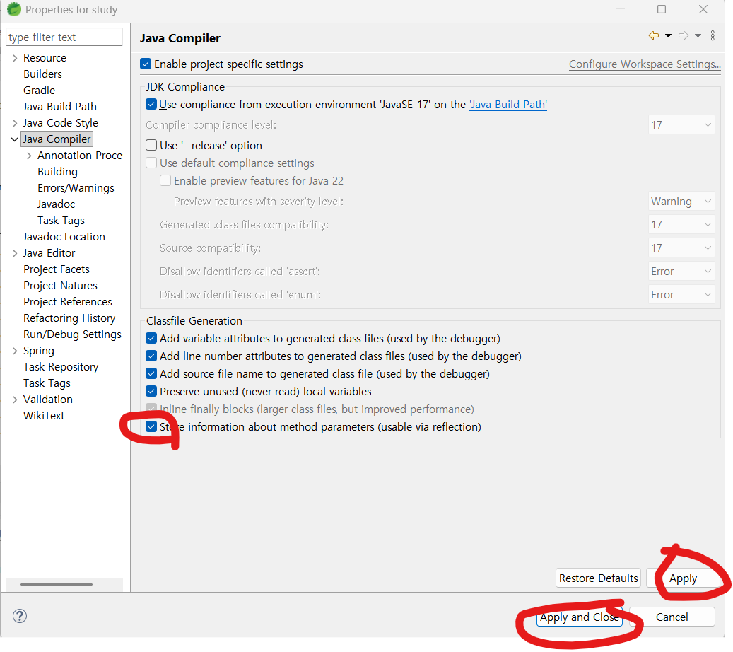Image resolution: width=733 pixels, height=652 pixels.
Task: Select Task Tags under Java Compiler
Action: 61,221
